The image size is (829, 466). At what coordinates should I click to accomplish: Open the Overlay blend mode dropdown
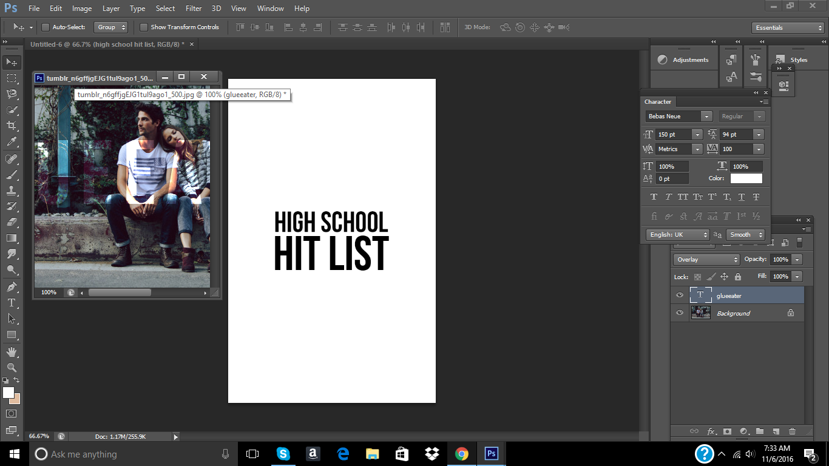pyautogui.click(x=706, y=260)
